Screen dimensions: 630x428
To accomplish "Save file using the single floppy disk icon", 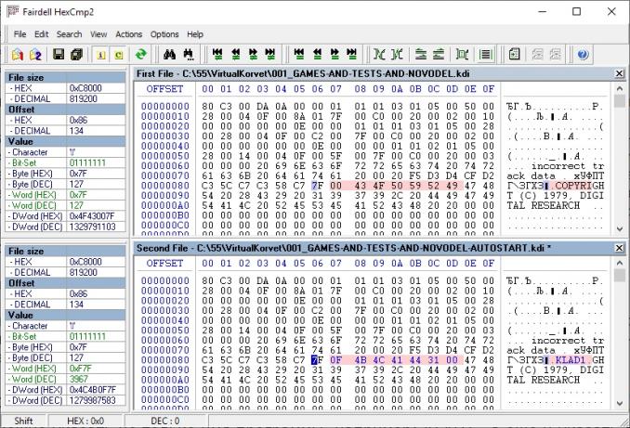I will click(59, 55).
